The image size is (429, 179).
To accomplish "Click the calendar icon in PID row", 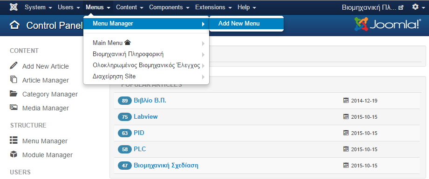I will pos(346,133).
